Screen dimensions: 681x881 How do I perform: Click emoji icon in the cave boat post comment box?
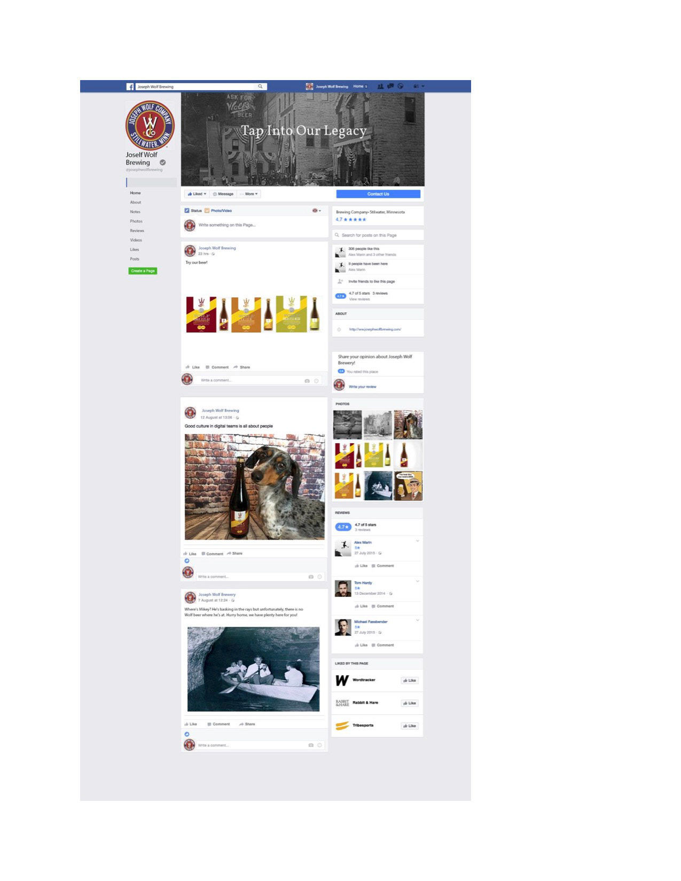click(x=320, y=745)
